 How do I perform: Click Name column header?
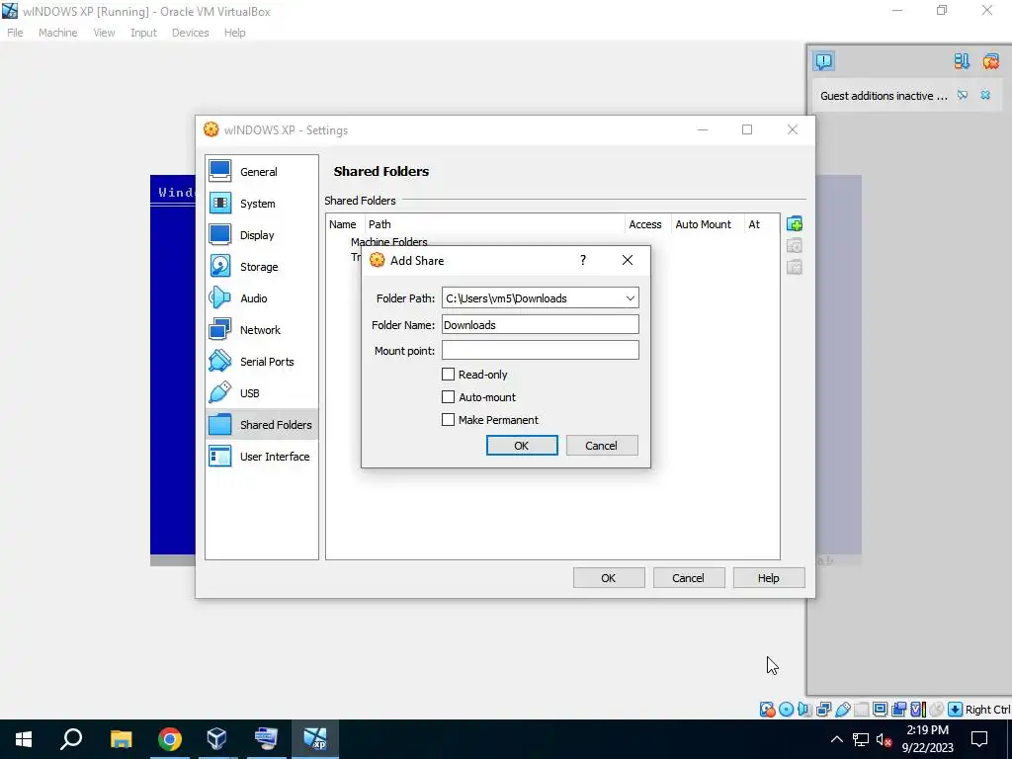click(343, 224)
